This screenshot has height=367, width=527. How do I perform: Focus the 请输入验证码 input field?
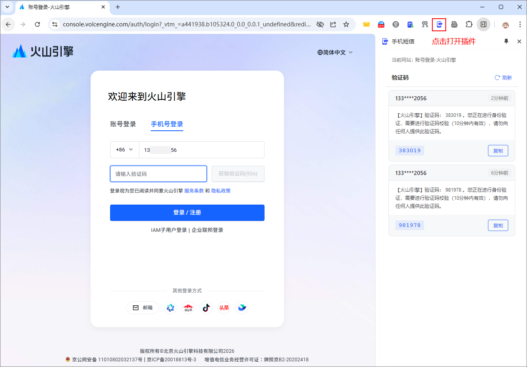(158, 174)
